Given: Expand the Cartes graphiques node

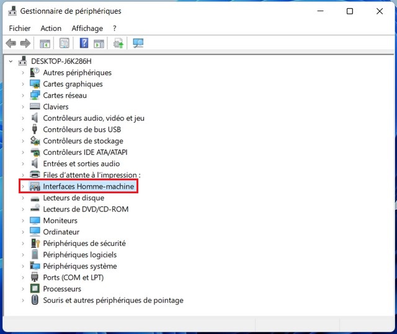Looking at the screenshot, I should click(x=23, y=84).
